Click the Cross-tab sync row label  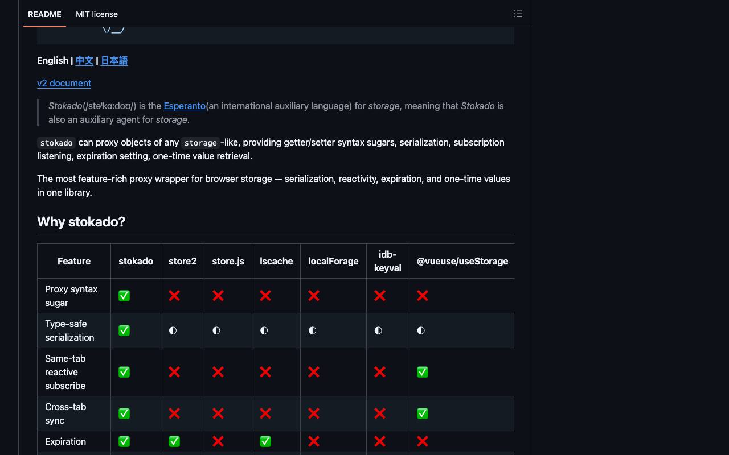[x=65, y=413]
